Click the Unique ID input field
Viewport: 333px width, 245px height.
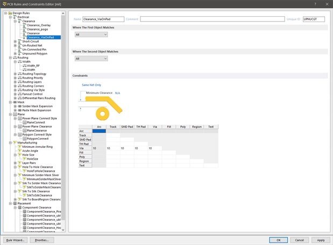(x=314, y=19)
